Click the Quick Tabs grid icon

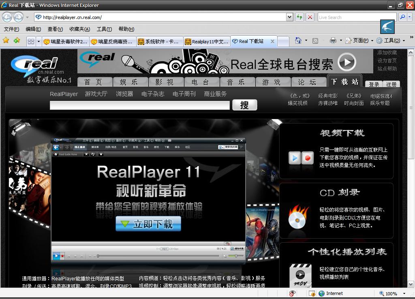coord(31,41)
